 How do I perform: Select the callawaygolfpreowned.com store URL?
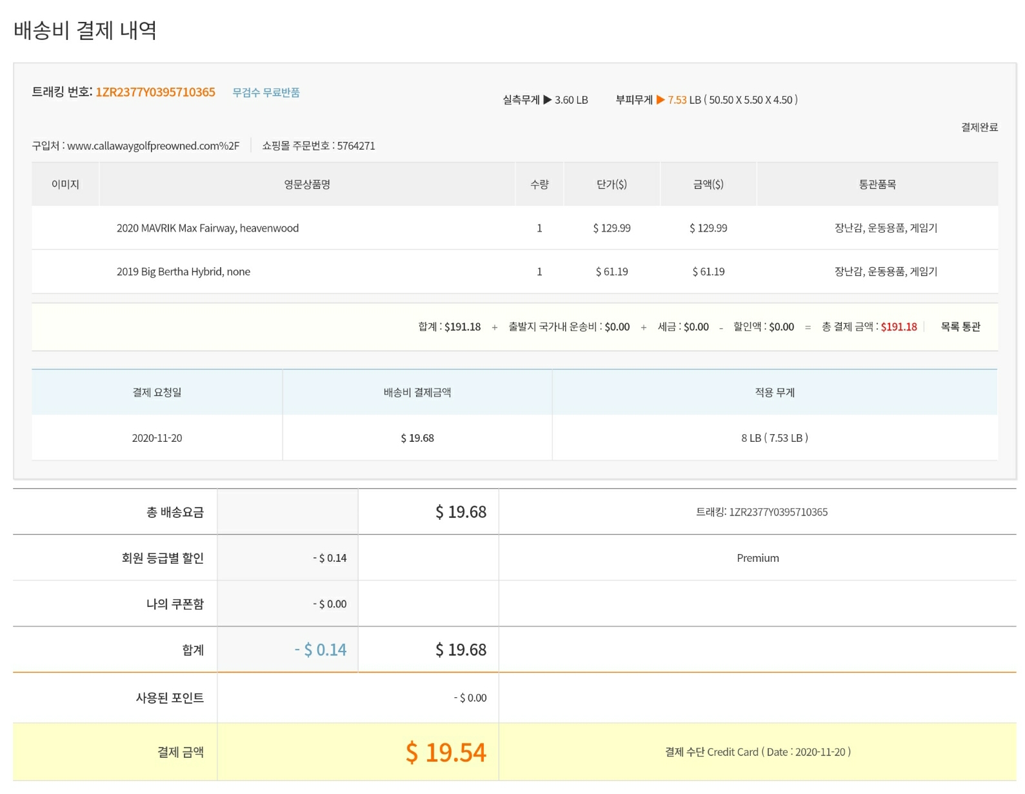point(153,146)
